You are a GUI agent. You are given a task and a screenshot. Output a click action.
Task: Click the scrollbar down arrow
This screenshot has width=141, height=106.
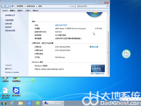(108, 75)
